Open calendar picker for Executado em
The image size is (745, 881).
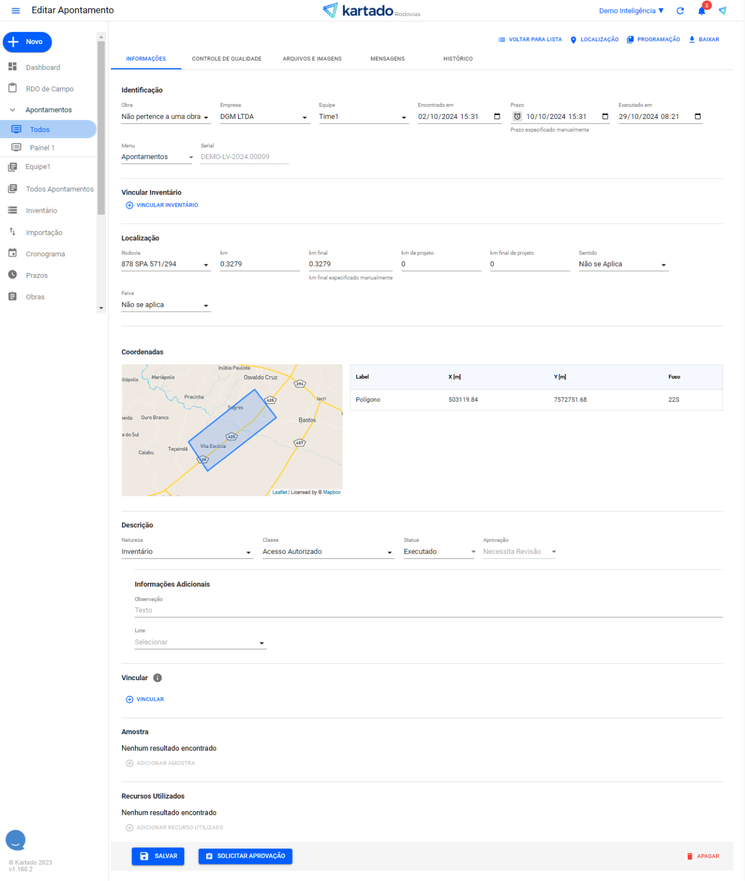pos(697,117)
